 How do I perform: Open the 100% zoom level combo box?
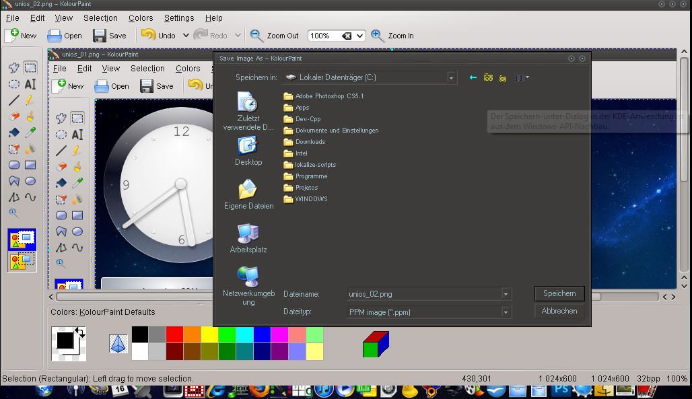click(360, 36)
